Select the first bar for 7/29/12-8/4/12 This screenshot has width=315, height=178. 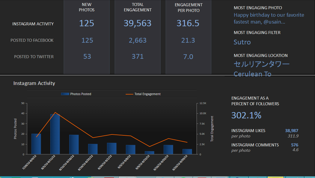(36, 144)
